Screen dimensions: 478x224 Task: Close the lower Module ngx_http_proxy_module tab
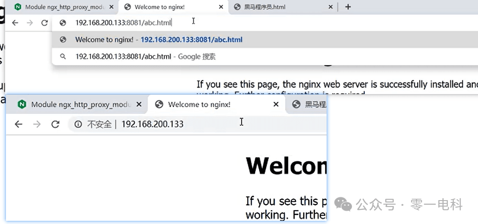[x=139, y=104]
